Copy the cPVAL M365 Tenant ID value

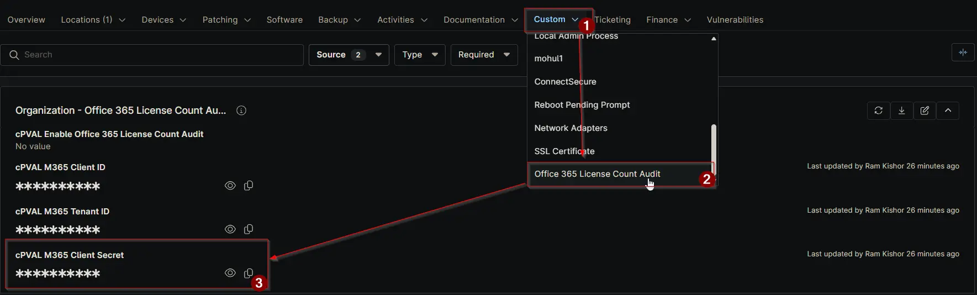(x=249, y=229)
